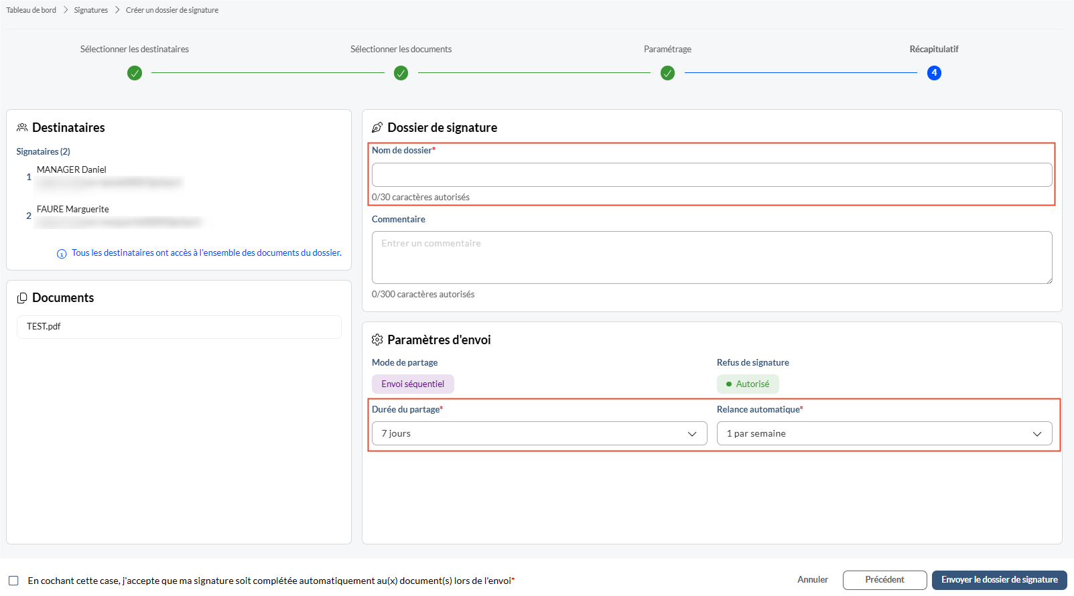Click the Destinataires people icon

coord(22,127)
